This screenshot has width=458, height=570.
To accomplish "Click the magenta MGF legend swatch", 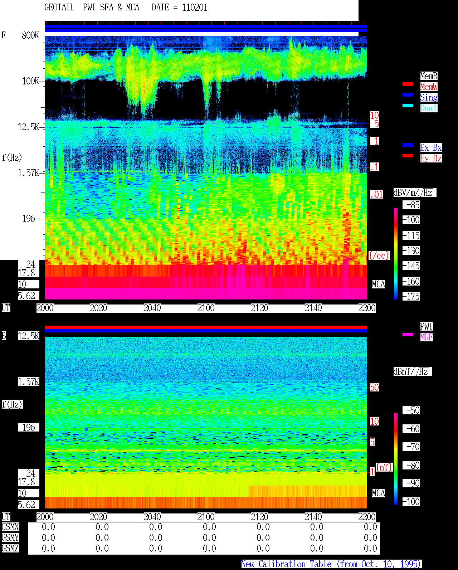I will [x=408, y=335].
